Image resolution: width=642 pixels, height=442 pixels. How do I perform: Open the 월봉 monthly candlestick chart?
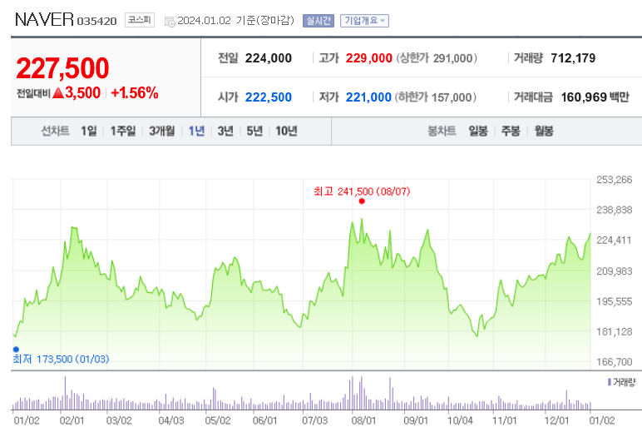[x=544, y=131]
